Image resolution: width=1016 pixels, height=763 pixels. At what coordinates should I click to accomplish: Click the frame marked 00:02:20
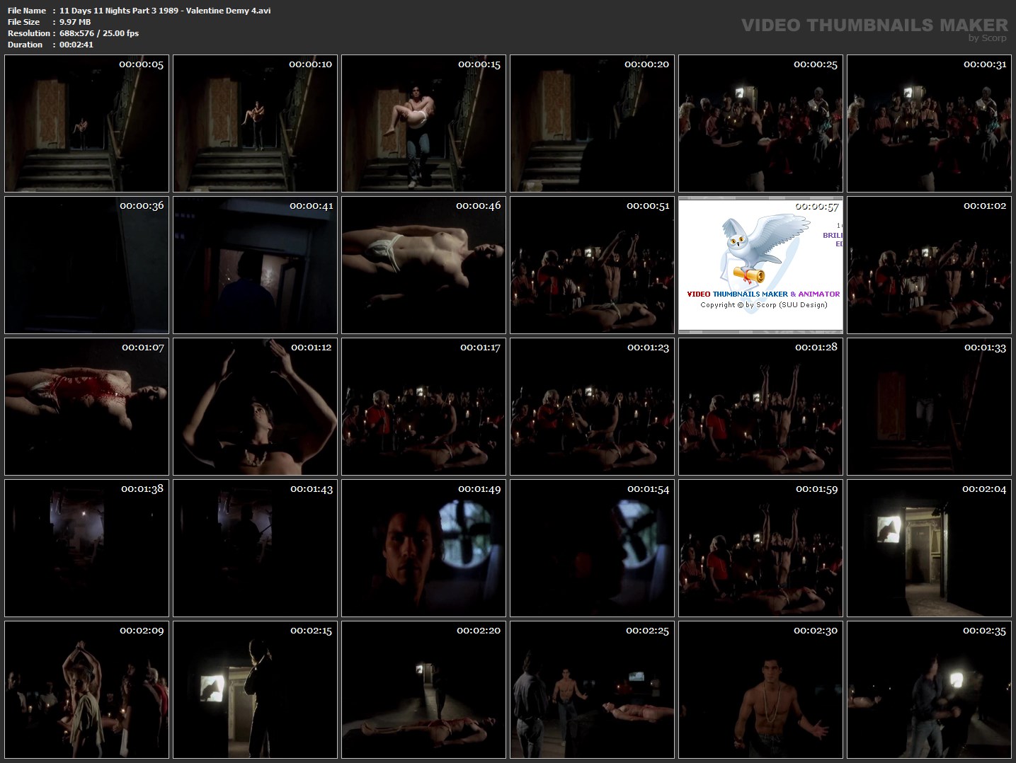coord(423,689)
